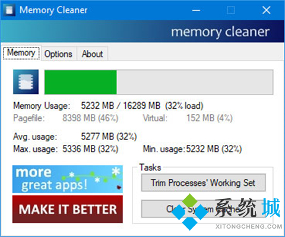The image size is (285, 237).
Task: Click the MAKE IT BETTER red banner
Action: [x=68, y=209]
